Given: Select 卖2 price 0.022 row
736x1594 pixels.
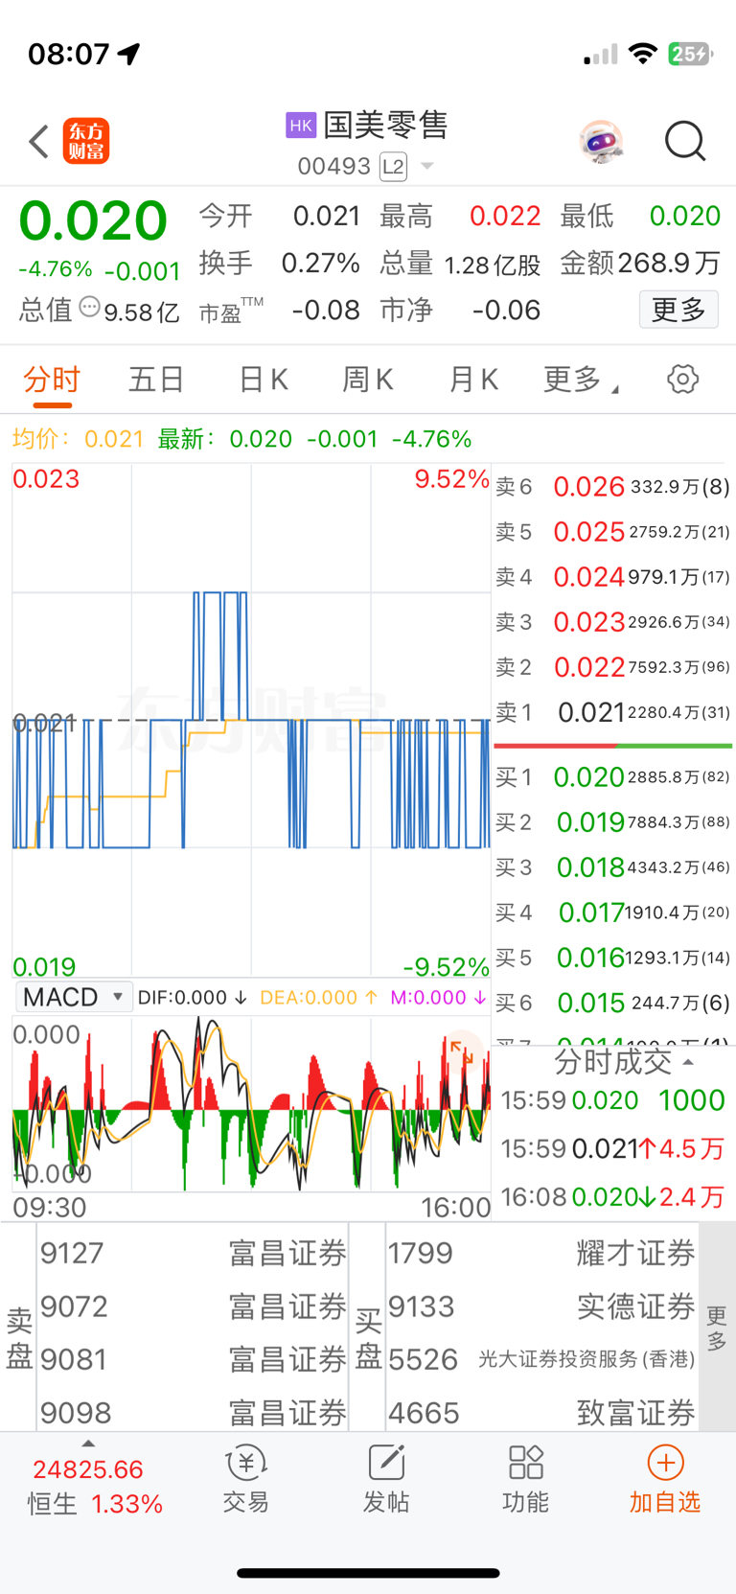Looking at the screenshot, I should coord(612,667).
